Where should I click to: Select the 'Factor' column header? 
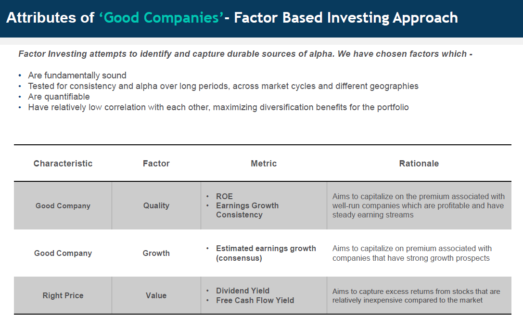[156, 164]
